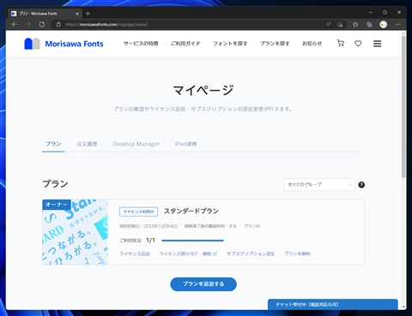Click ライセンス追加 link
Image resolution: width=412 pixels, height=316 pixels.
pyautogui.click(x=135, y=253)
